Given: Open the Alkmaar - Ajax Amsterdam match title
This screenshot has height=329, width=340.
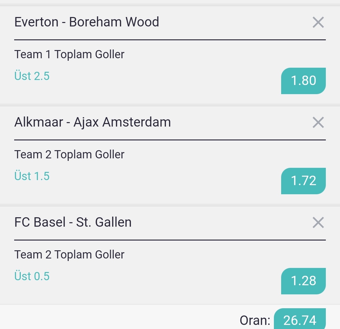Looking at the screenshot, I should pyautogui.click(x=93, y=122).
